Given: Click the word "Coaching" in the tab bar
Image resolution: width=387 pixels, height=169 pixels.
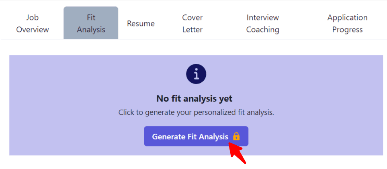Looking at the screenshot, I should pyautogui.click(x=262, y=30).
